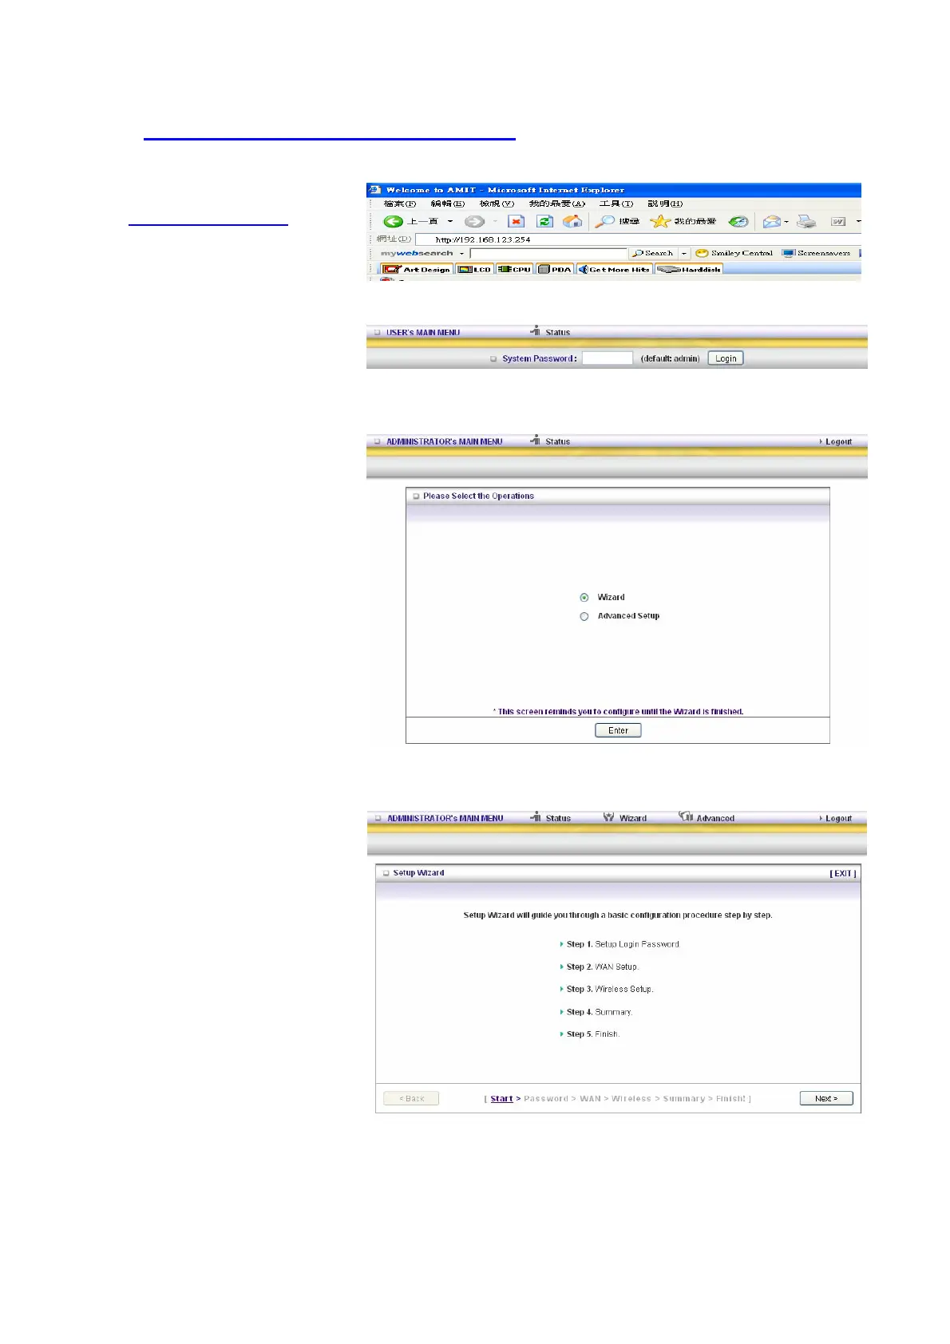Click the yellow star Favorites icon
Viewport: 950px width, 1344px height.
pyautogui.click(x=659, y=221)
